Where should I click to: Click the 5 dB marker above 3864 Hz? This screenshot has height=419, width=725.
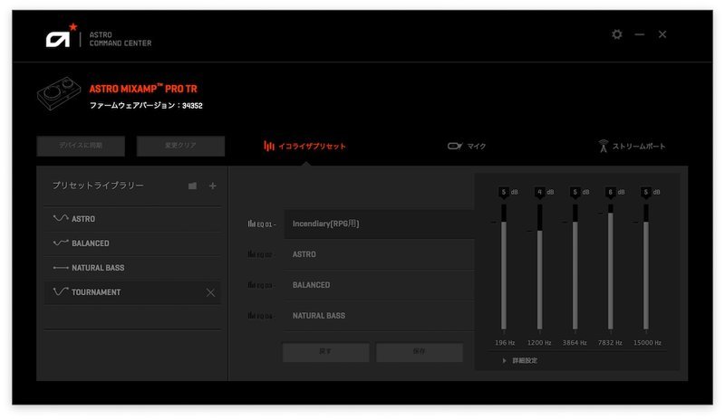coord(575,192)
